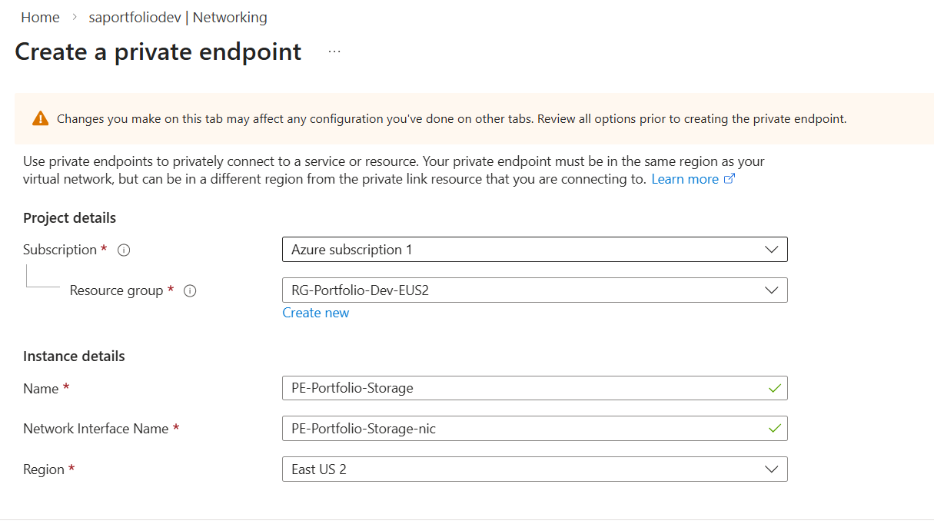This screenshot has height=524, width=934.
Task: Click the Instance details section heading
Action: coord(74,356)
